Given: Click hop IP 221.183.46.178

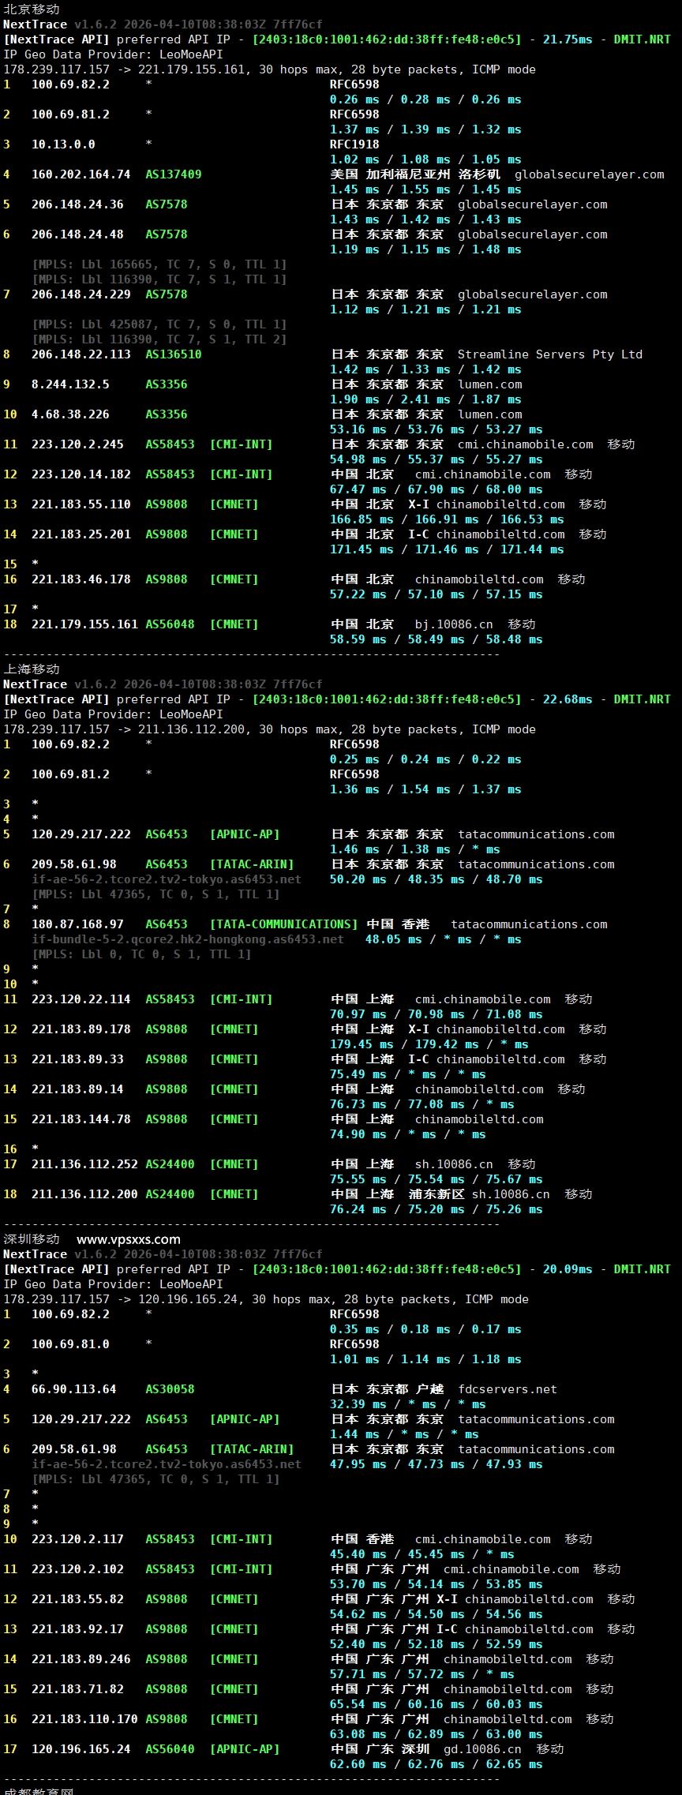Looking at the screenshot, I should coord(81,579).
